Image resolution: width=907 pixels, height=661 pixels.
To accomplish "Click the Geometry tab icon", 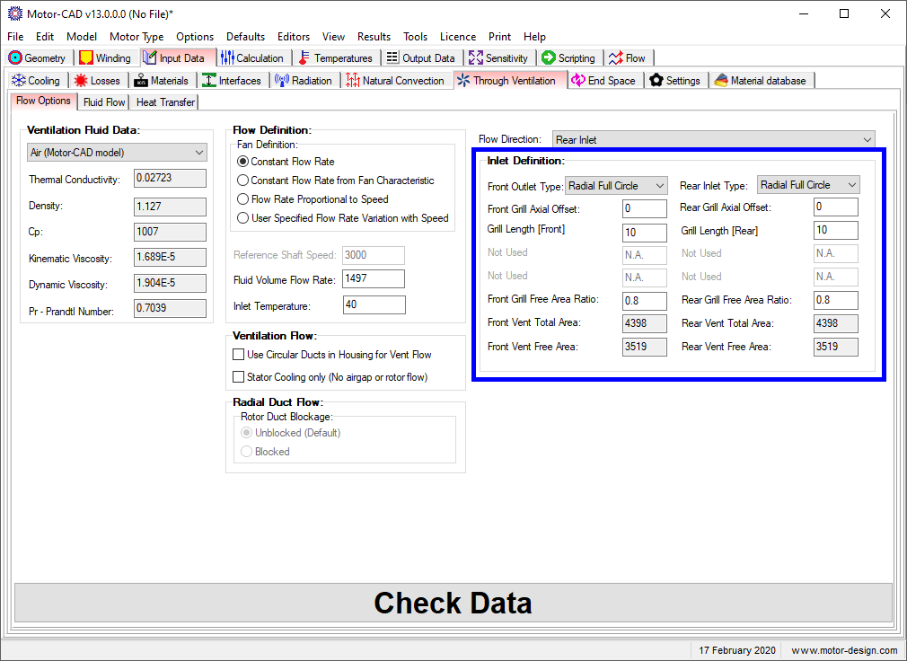I will tap(15, 58).
